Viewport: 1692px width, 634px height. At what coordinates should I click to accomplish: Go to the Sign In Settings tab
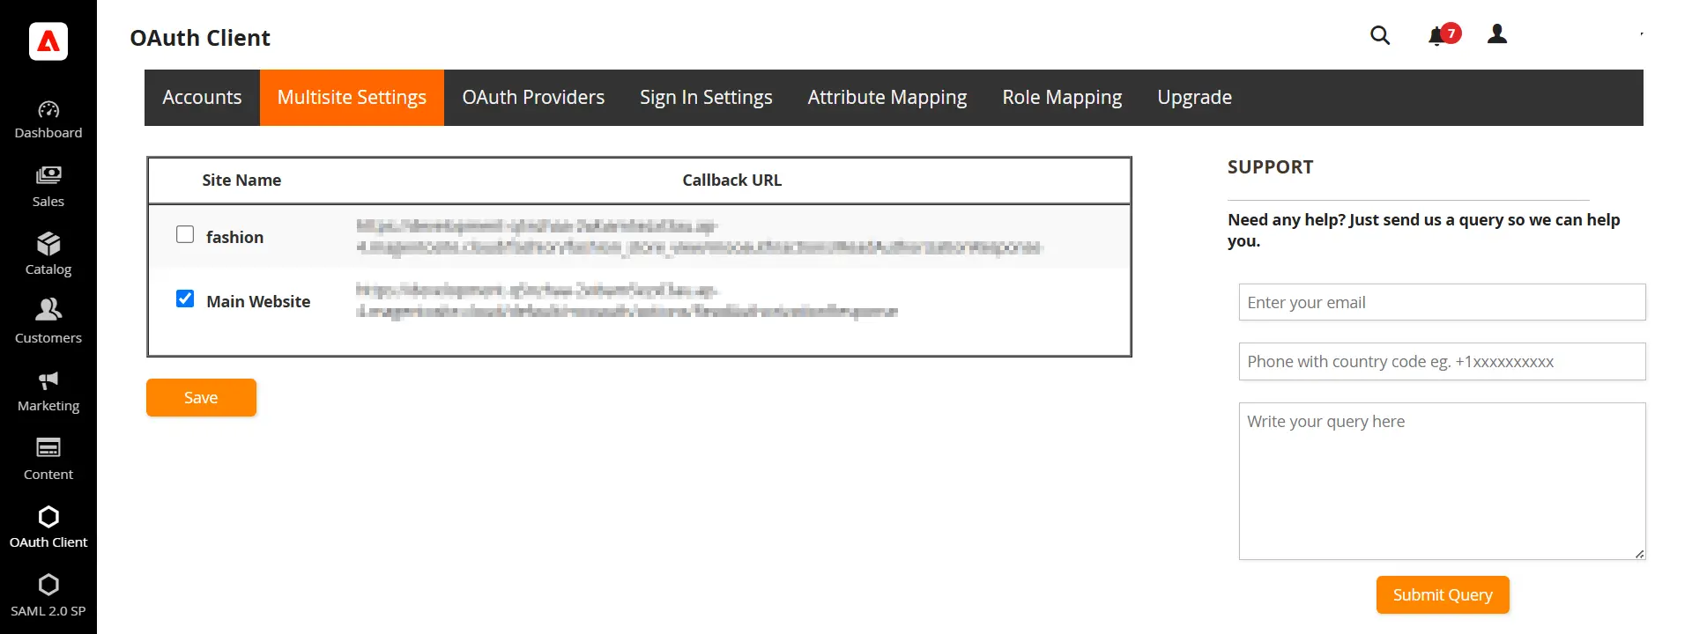click(x=706, y=98)
